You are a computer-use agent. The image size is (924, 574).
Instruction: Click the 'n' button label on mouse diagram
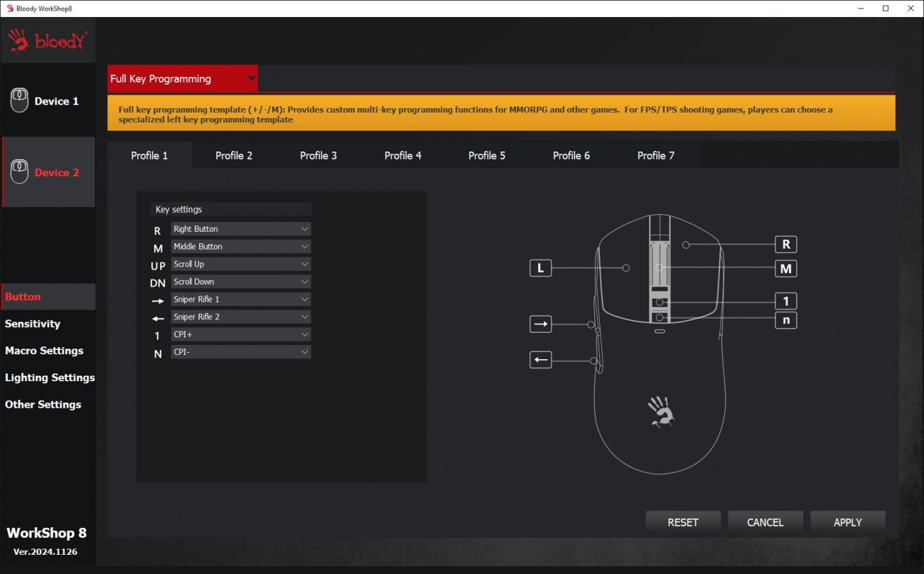(785, 320)
